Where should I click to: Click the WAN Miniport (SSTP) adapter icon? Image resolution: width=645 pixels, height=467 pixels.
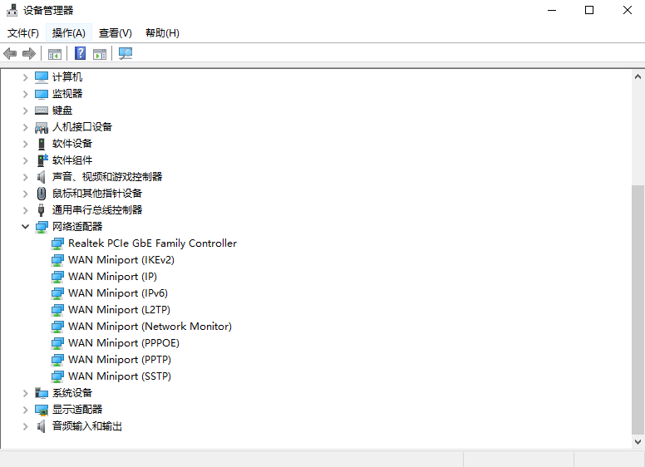point(57,376)
